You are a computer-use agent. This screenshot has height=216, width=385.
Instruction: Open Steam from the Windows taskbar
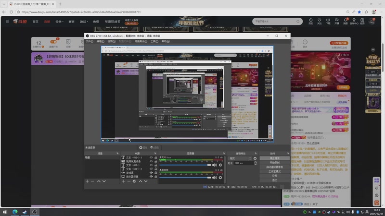[25, 212]
